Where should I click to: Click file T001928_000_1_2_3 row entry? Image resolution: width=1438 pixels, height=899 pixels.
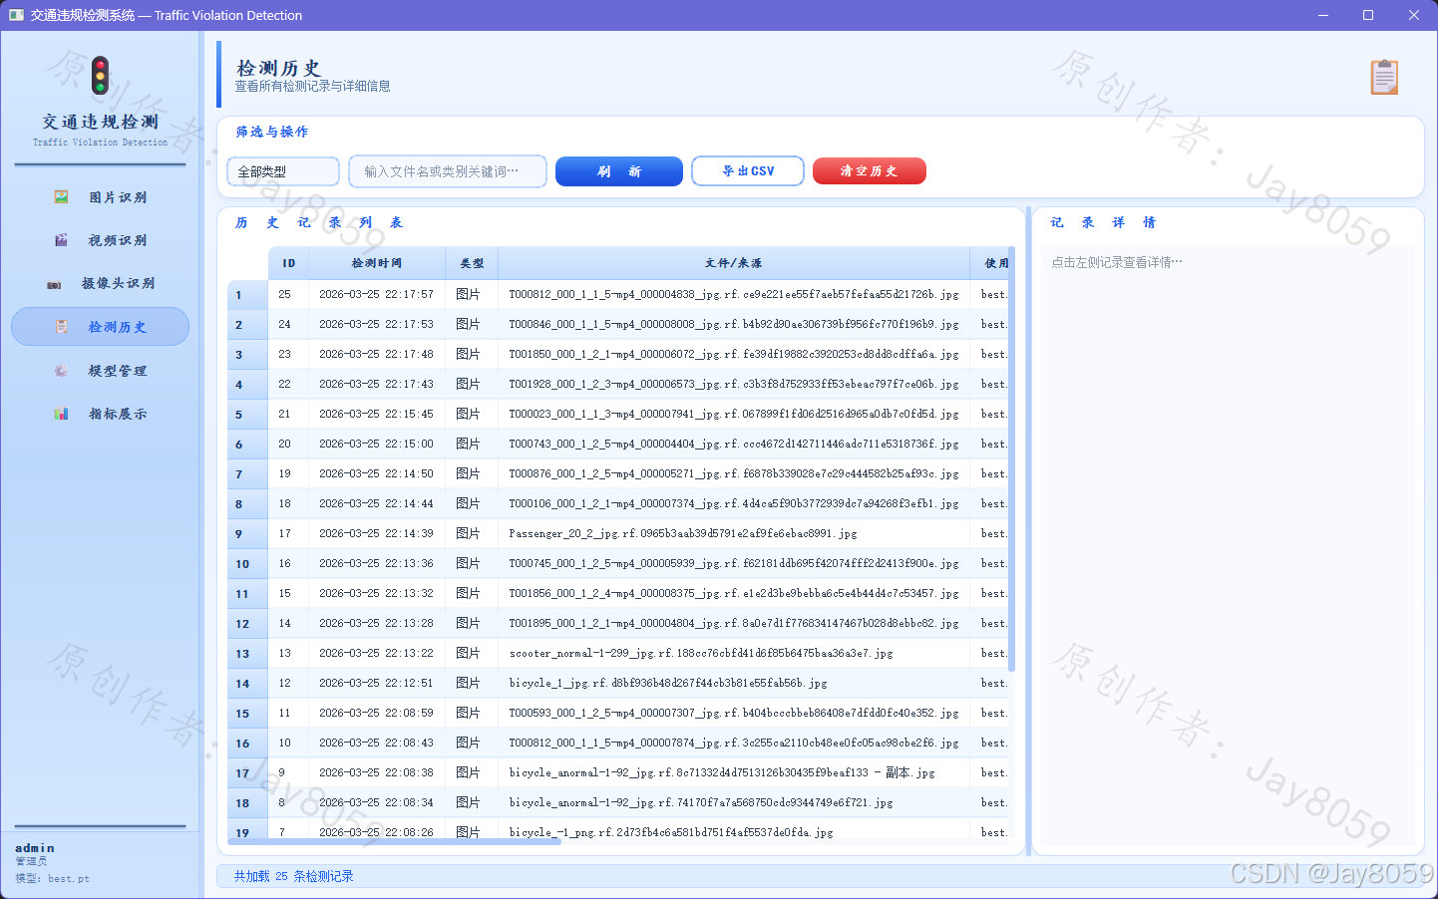[x=734, y=384]
